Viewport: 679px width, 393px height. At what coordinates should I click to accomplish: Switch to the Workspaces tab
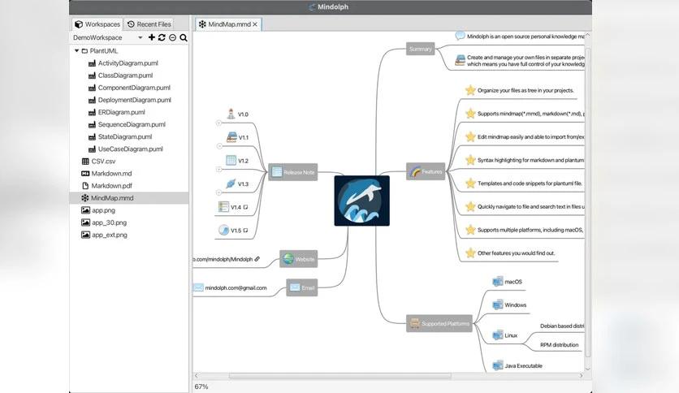97,24
